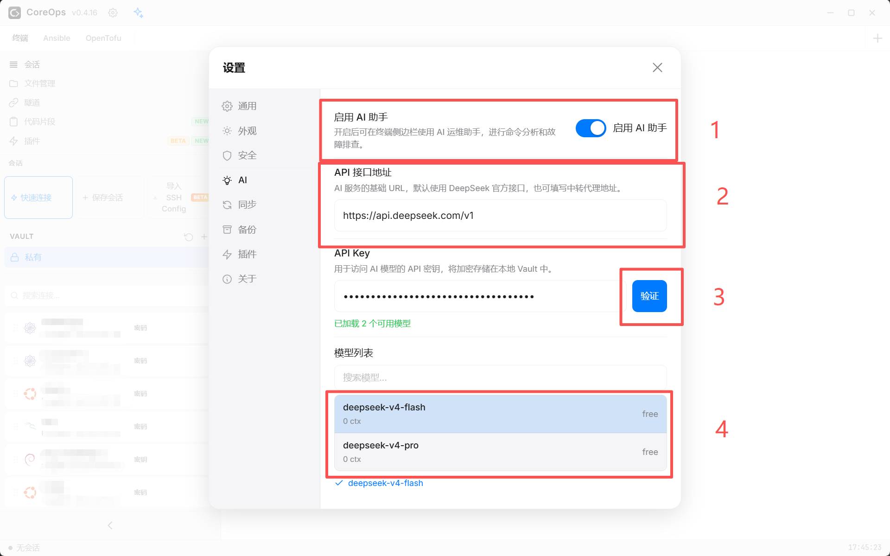Screen dimensions: 890x556
Task: Open the 通用 settings section
Action: coord(264,106)
